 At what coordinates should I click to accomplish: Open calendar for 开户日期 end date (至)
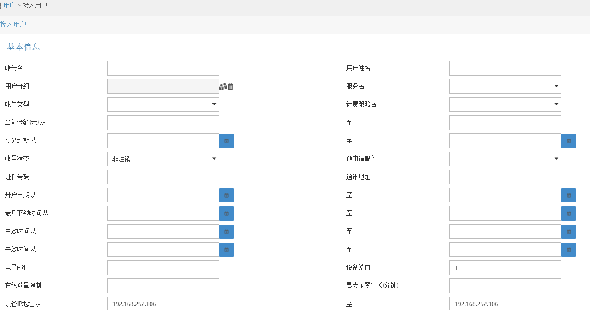point(568,195)
